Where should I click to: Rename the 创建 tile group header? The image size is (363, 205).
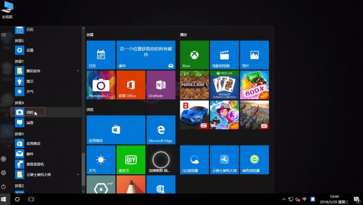90,35
